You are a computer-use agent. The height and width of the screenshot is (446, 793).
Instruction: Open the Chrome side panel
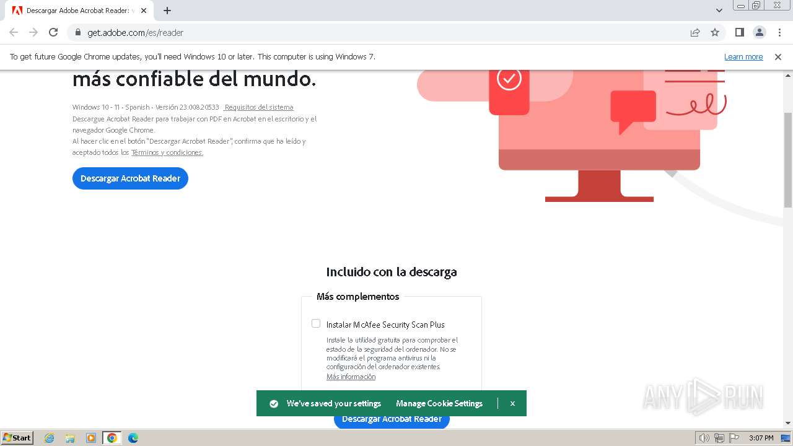(x=739, y=32)
